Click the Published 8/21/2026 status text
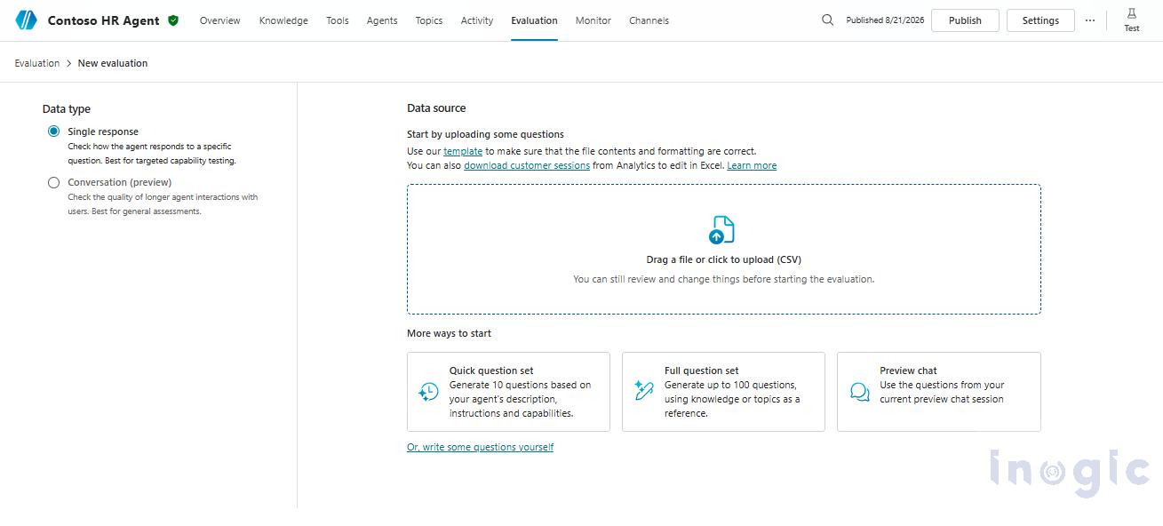The width and height of the screenshot is (1163, 526). [x=885, y=20]
